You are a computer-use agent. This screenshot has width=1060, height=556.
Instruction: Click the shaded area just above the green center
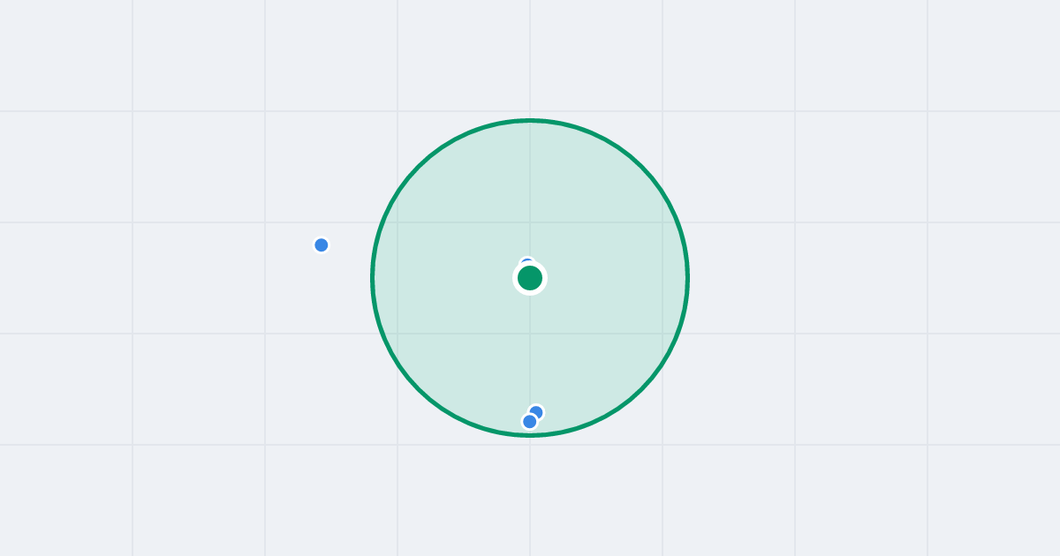[x=530, y=203]
